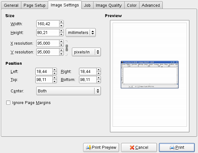Open the Image Quality tab
Viewport: 198px width, 153px height.
point(109,5)
